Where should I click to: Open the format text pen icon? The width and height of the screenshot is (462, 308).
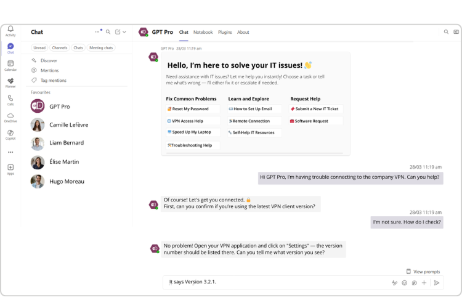(395, 283)
